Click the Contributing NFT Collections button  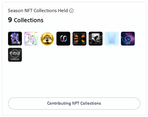point(74,103)
